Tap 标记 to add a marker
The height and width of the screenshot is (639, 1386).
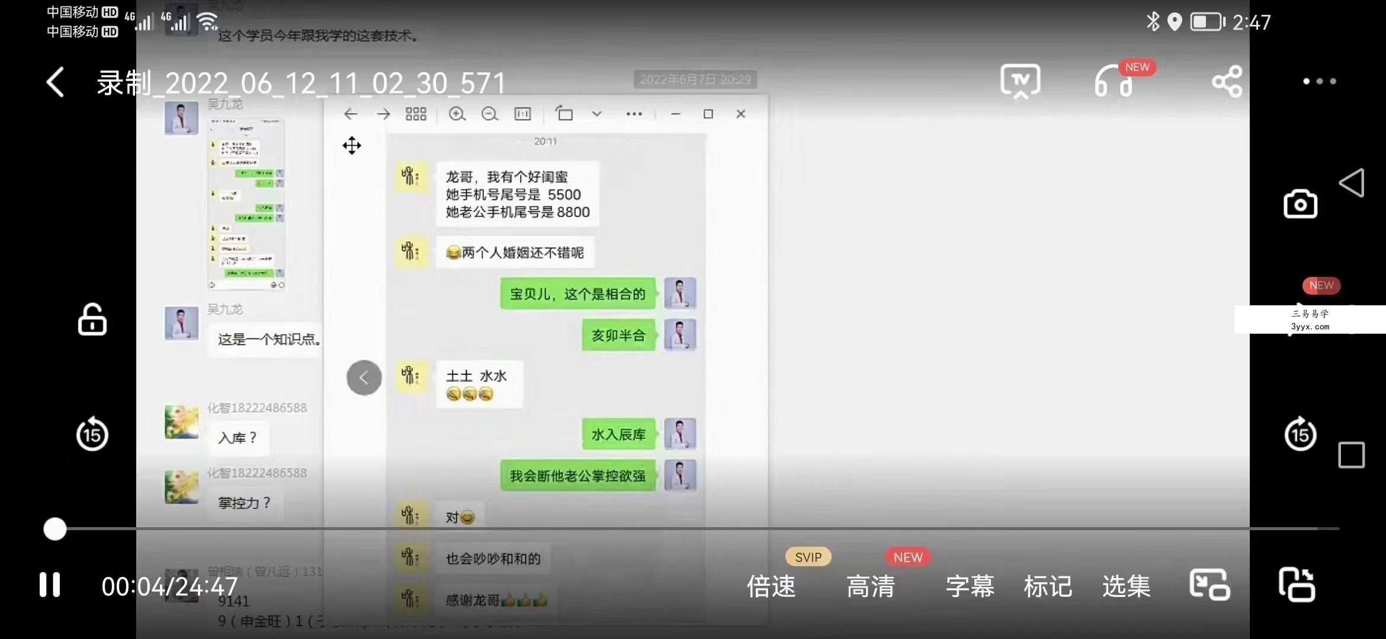click(1048, 586)
